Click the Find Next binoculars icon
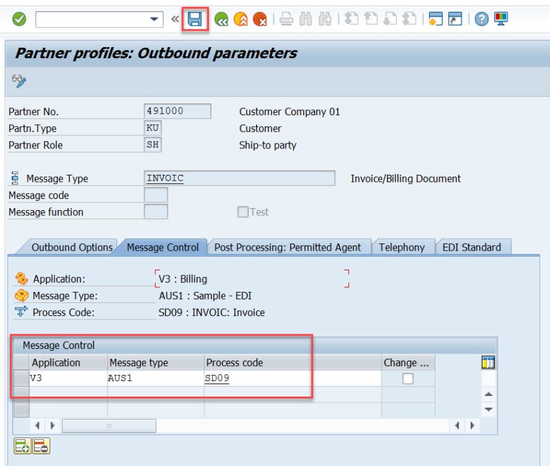 (325, 19)
